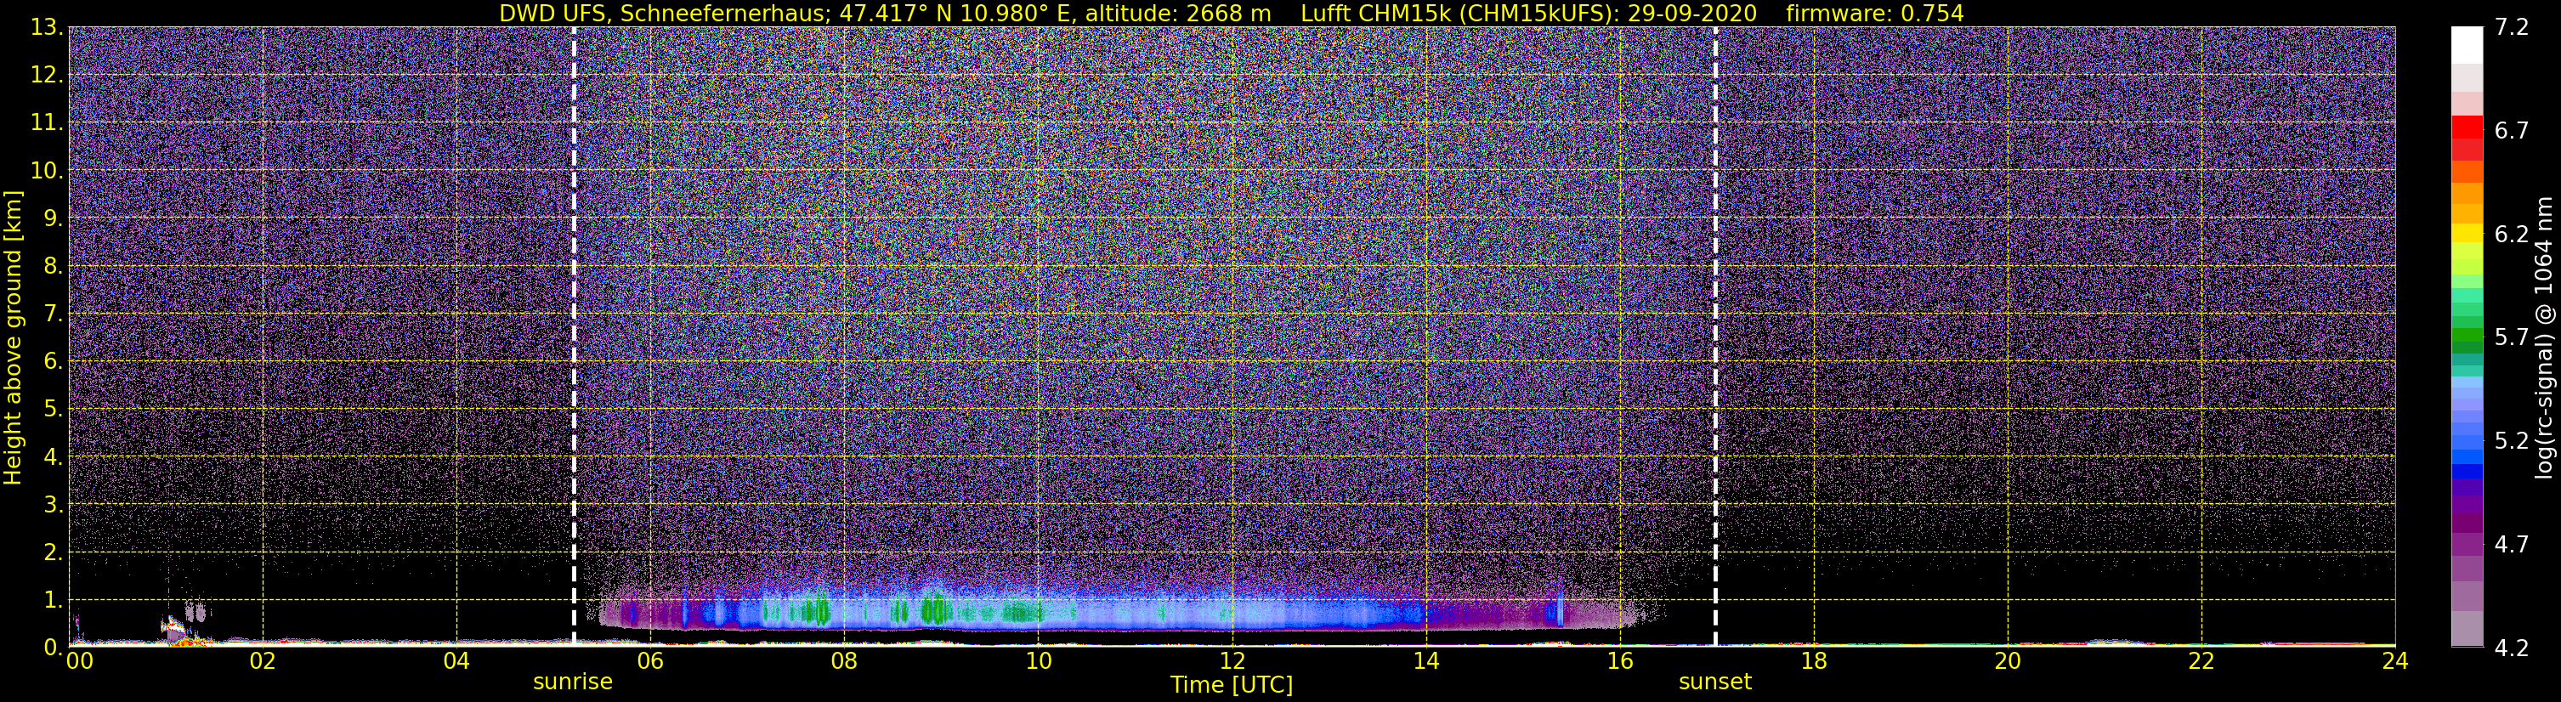Click time axis tick label 10
The width and height of the screenshot is (2561, 702).
pos(1038,661)
